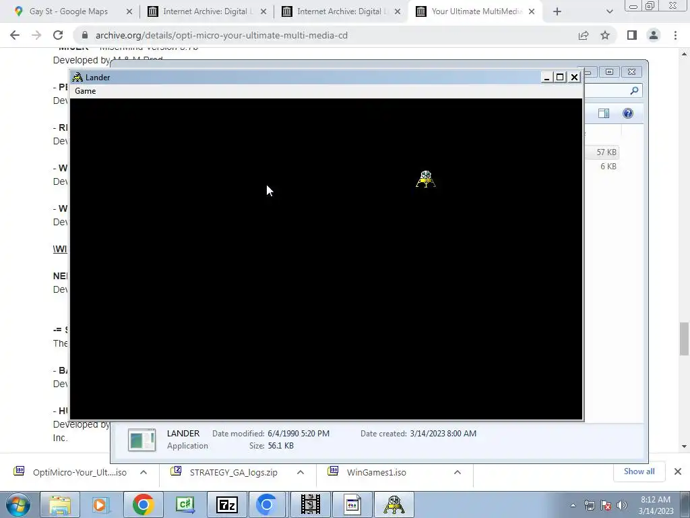Expand OptiMicro iso download options arrow
Image resolution: width=690 pixels, height=518 pixels.
(x=144, y=472)
